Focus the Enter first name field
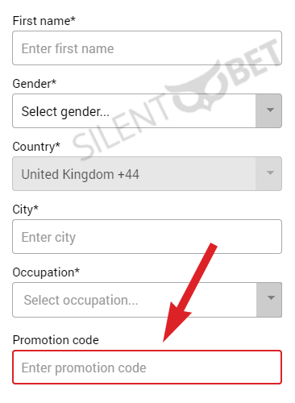This screenshot has width=295, height=403. tap(147, 48)
